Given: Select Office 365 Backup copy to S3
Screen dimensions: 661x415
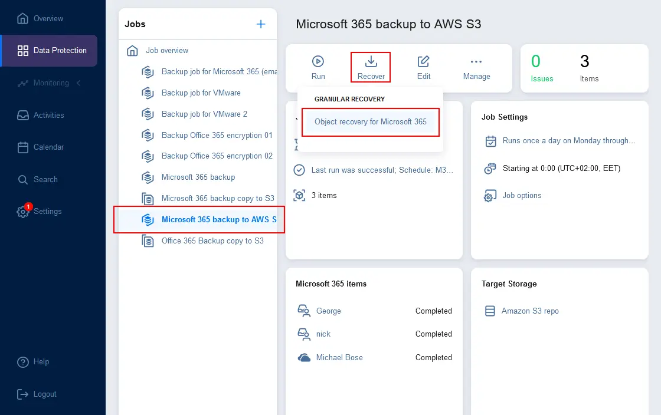Looking at the screenshot, I should (203, 241).
